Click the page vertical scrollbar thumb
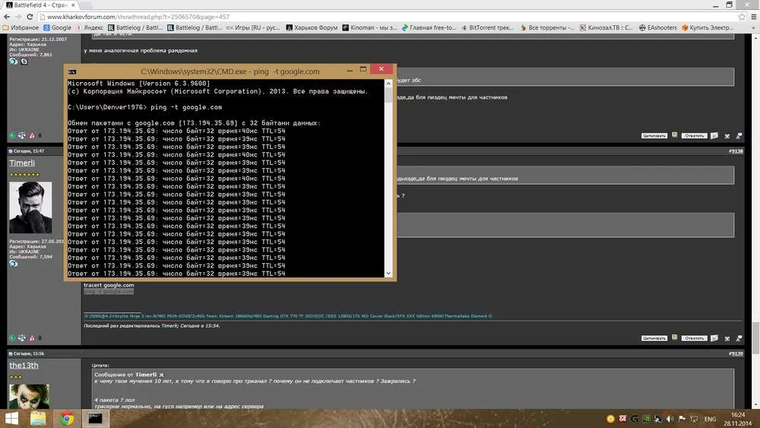The image size is (760, 428). coord(755,338)
